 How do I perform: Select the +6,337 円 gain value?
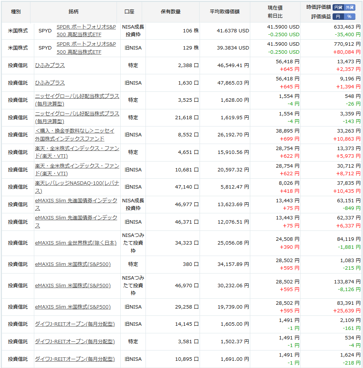348,226
